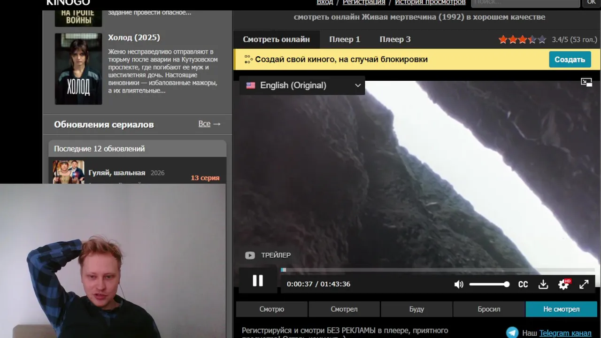Image resolution: width=601 pixels, height=338 pixels.
Task: Pause the video playback
Action: tap(258, 281)
